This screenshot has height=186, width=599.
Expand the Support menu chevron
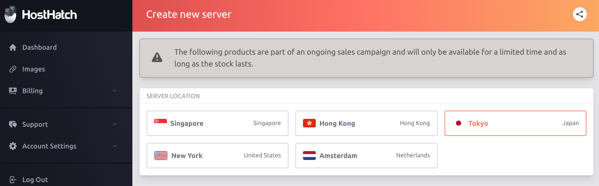[115, 124]
